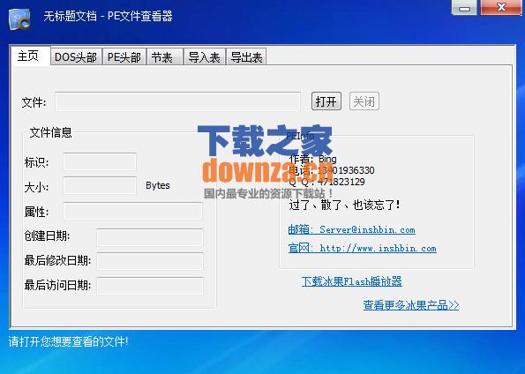Click the 文件信息 group label

[x=50, y=132]
